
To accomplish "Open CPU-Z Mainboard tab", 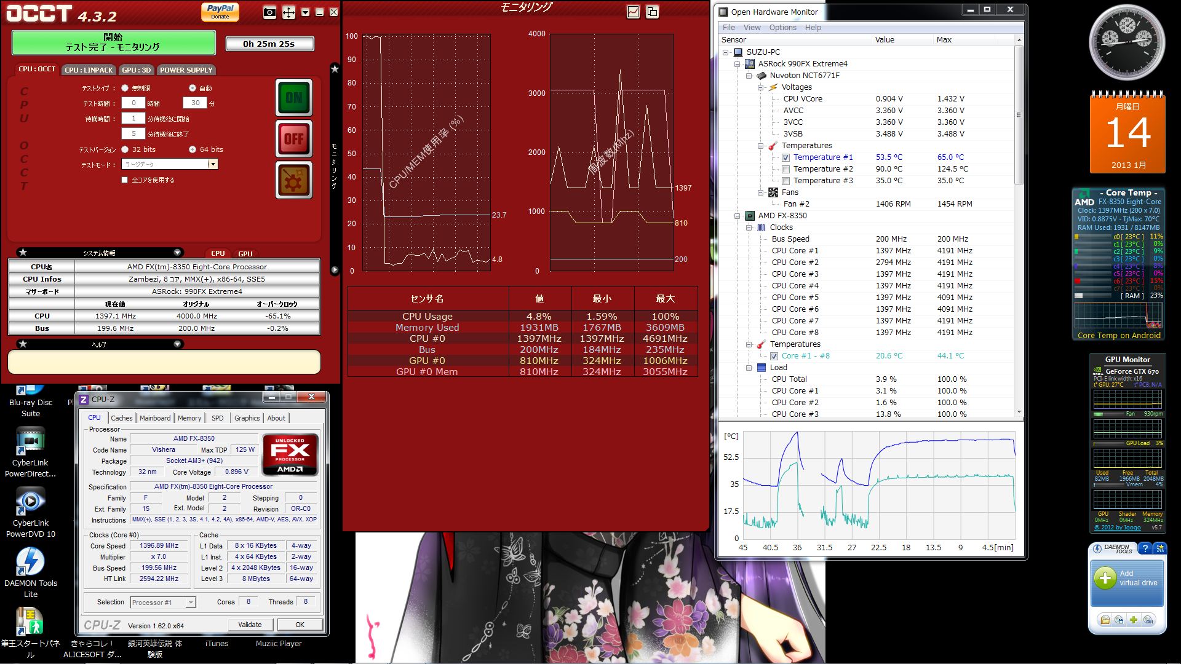I will [155, 418].
